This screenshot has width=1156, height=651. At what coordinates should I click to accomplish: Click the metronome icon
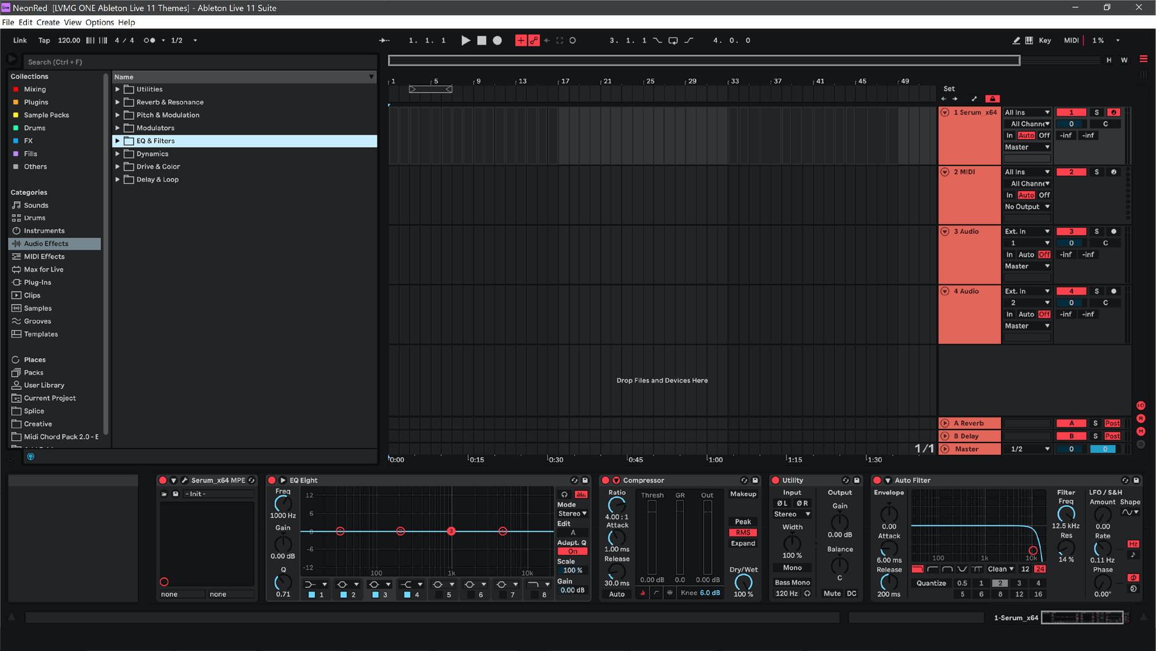[149, 41]
